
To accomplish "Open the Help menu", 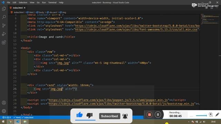I will [x=61, y=2].
